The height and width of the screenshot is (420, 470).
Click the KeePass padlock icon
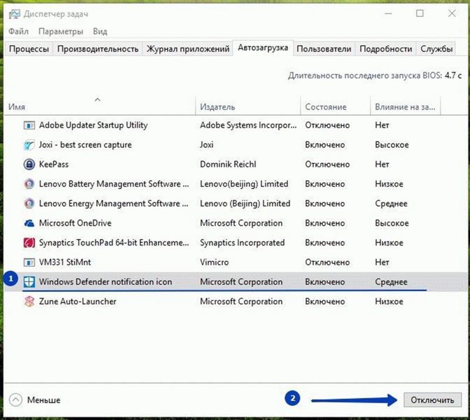[x=29, y=164]
